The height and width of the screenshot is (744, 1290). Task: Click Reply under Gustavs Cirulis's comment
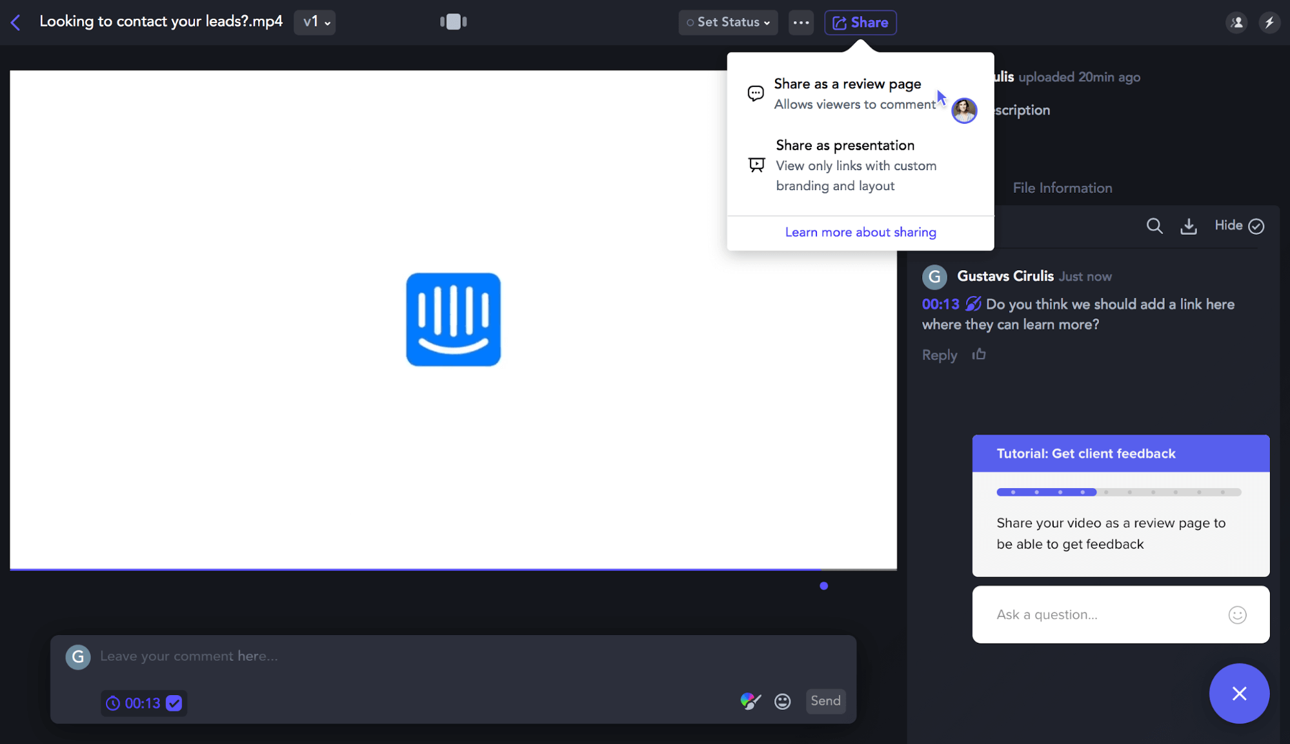pyautogui.click(x=939, y=355)
